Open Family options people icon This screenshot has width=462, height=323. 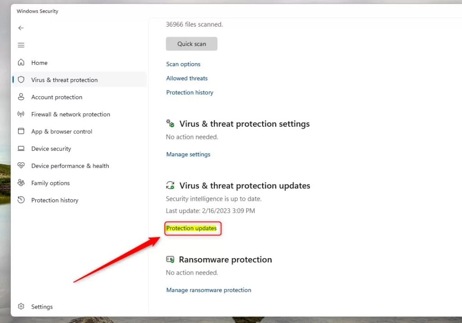(x=21, y=183)
